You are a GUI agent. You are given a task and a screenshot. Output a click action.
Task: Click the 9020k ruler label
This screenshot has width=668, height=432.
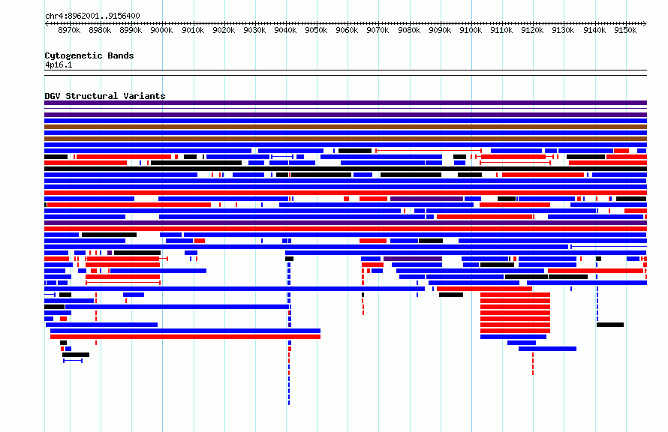point(224,30)
